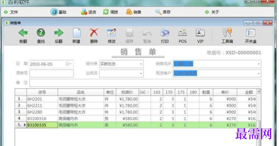Open the date picker dropdown
The width and height of the screenshot is (279, 146).
coord(69,64)
